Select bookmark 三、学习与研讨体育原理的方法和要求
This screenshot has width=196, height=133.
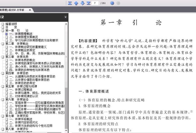tap(34, 40)
